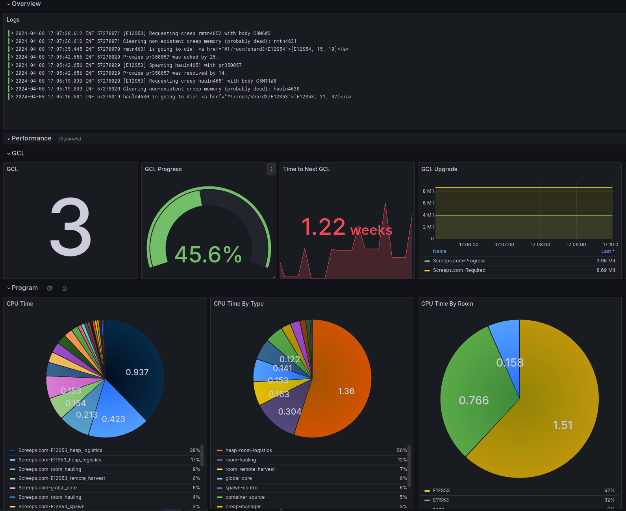Open the Logs panel title
The image size is (626, 511).
pos(13,20)
